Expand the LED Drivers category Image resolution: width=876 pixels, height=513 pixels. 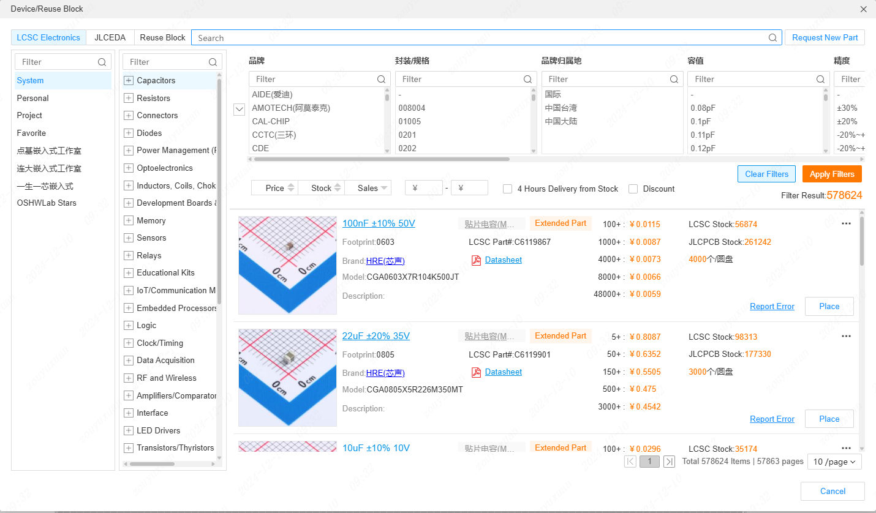coord(129,430)
